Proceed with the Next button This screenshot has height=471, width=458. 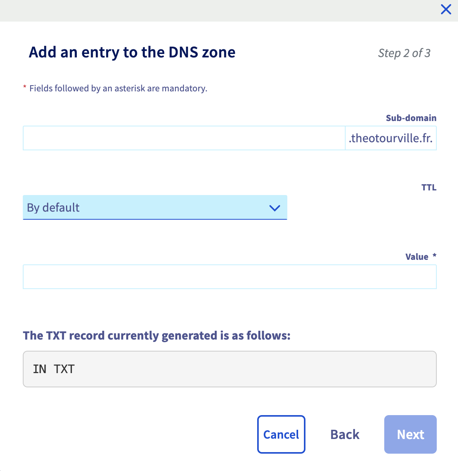411,434
